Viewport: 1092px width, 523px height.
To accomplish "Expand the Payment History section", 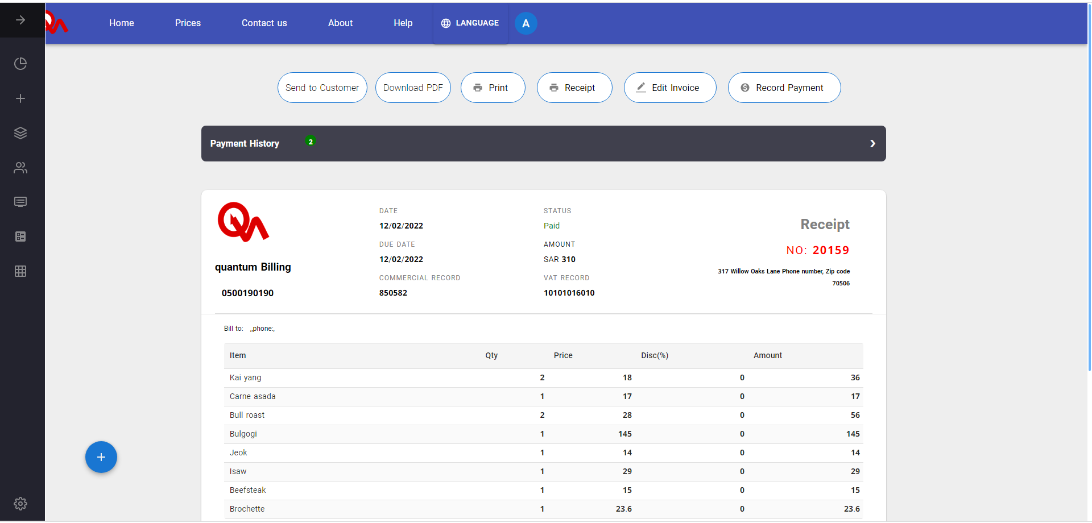I will click(x=872, y=143).
